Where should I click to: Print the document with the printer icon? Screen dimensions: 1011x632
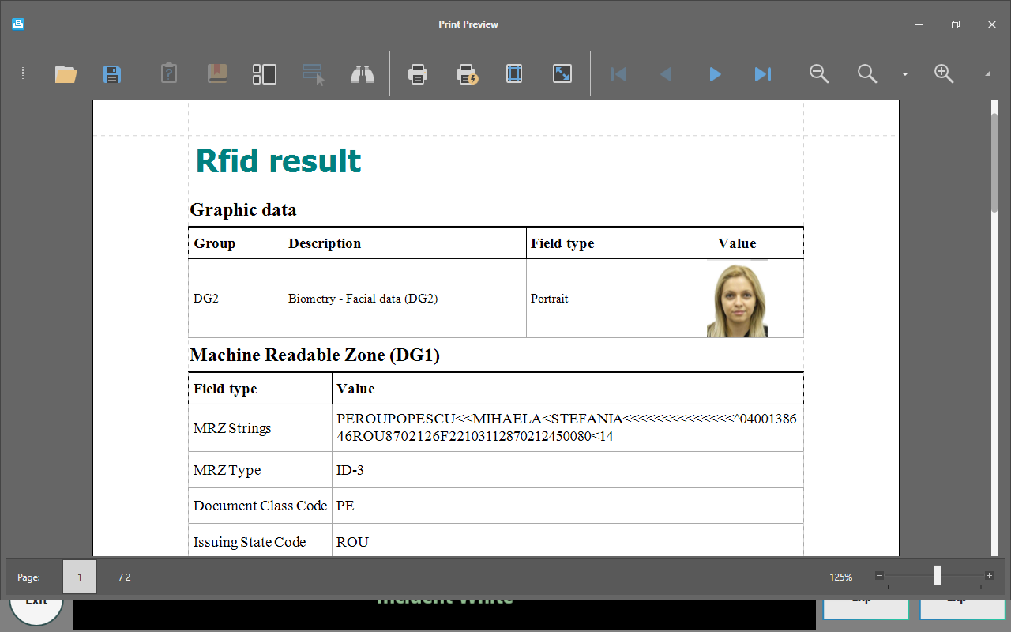pos(418,74)
